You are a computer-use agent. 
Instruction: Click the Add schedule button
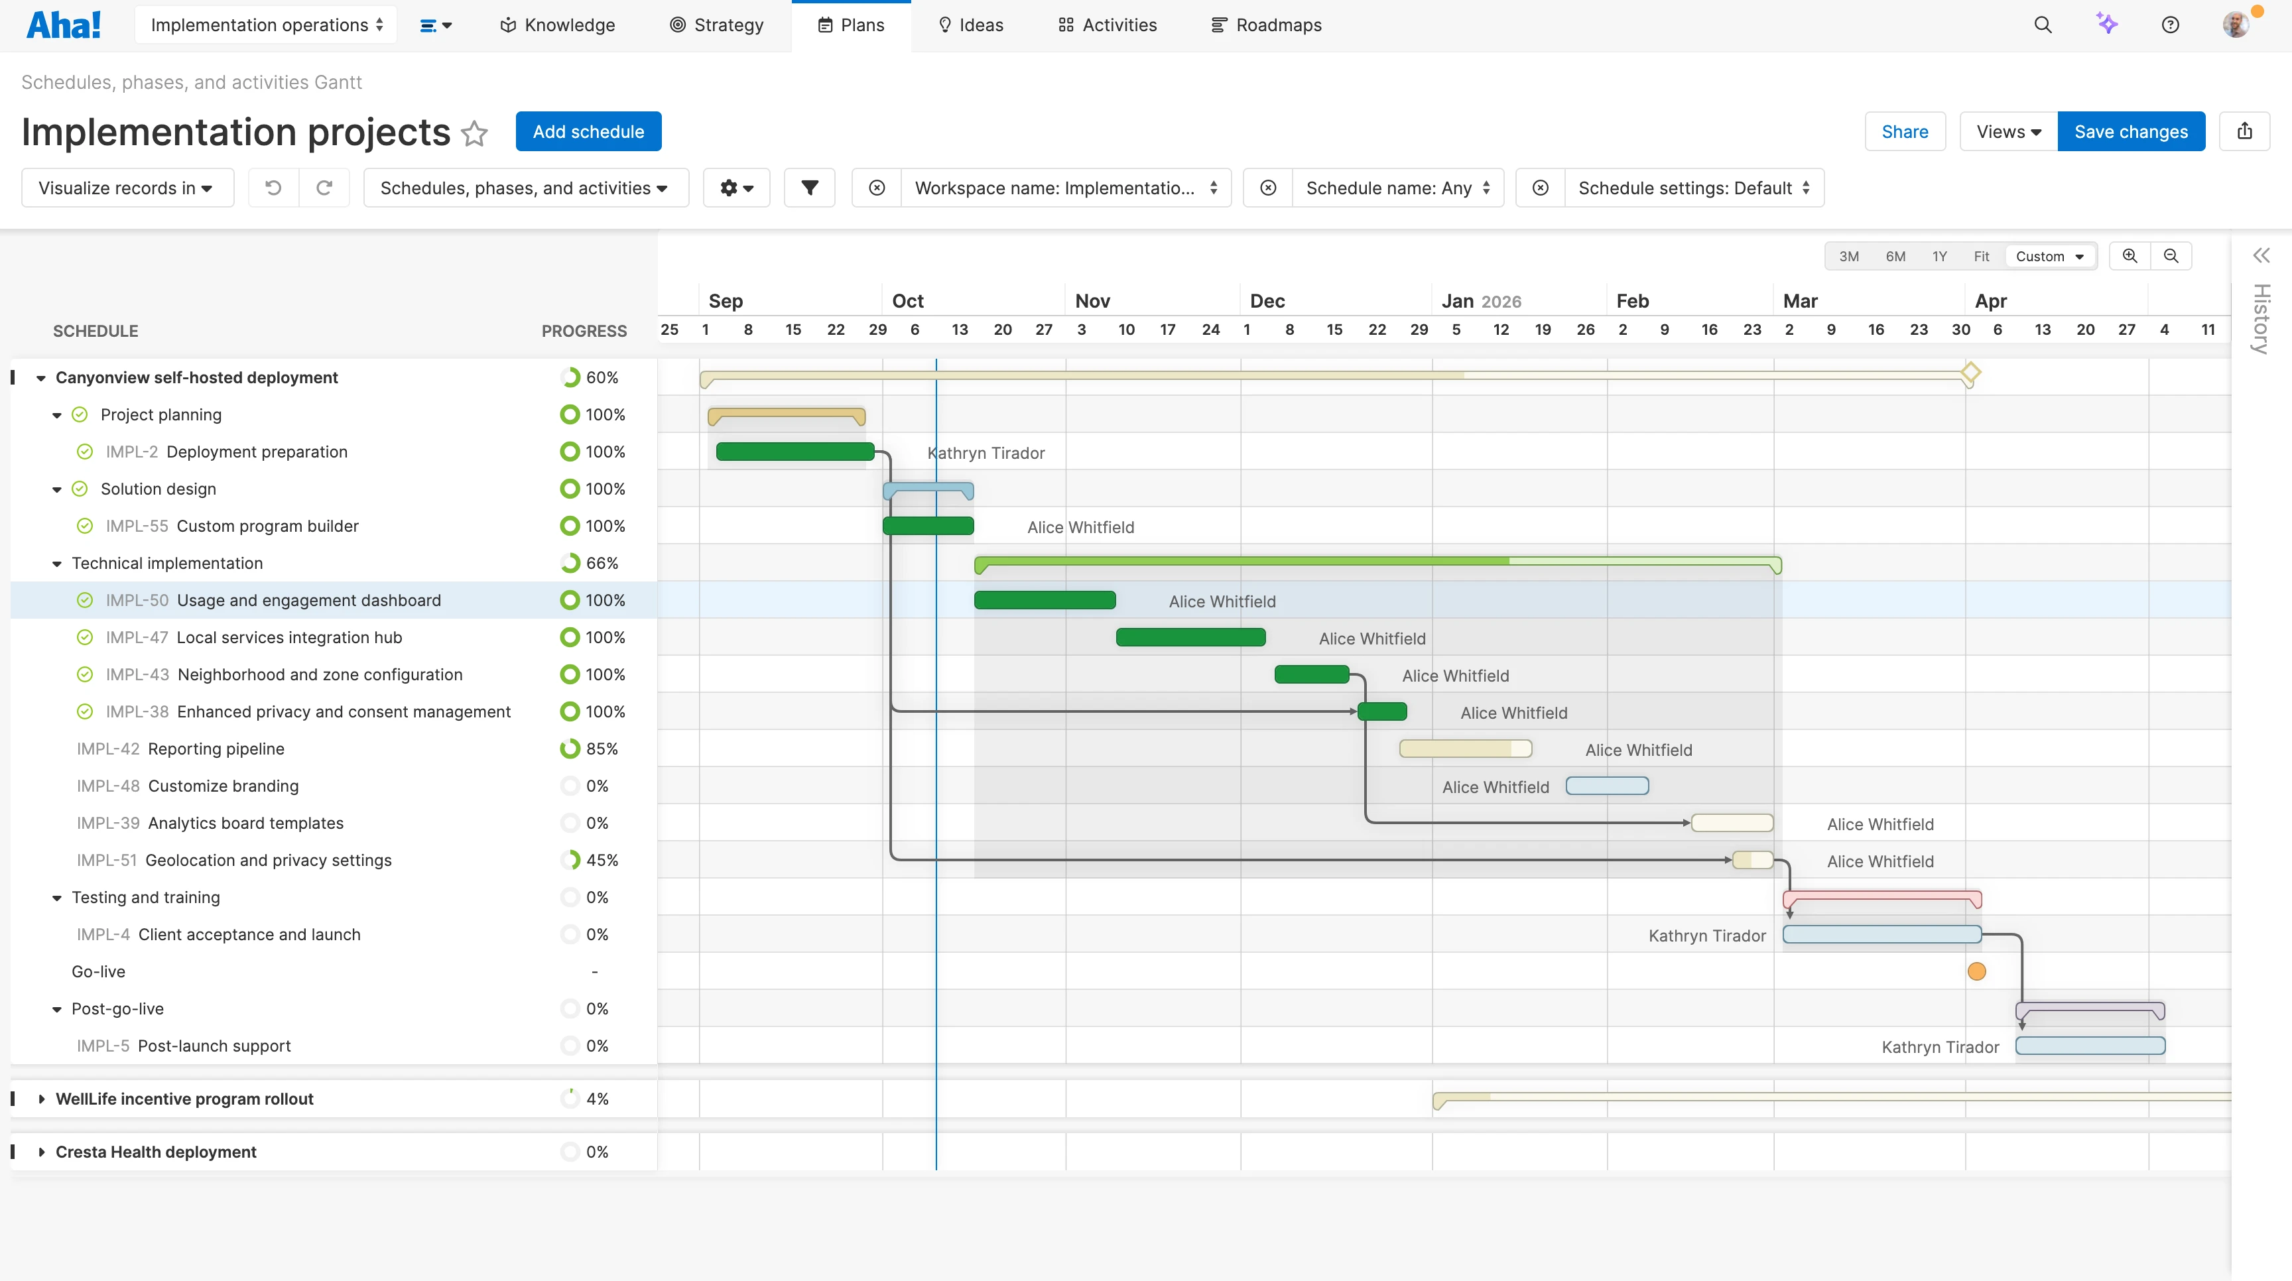pos(587,131)
